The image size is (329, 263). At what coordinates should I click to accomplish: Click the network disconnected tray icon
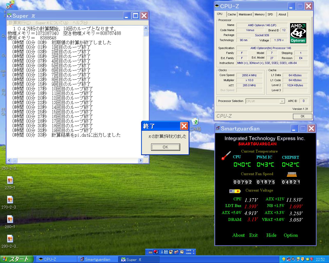click(x=289, y=259)
